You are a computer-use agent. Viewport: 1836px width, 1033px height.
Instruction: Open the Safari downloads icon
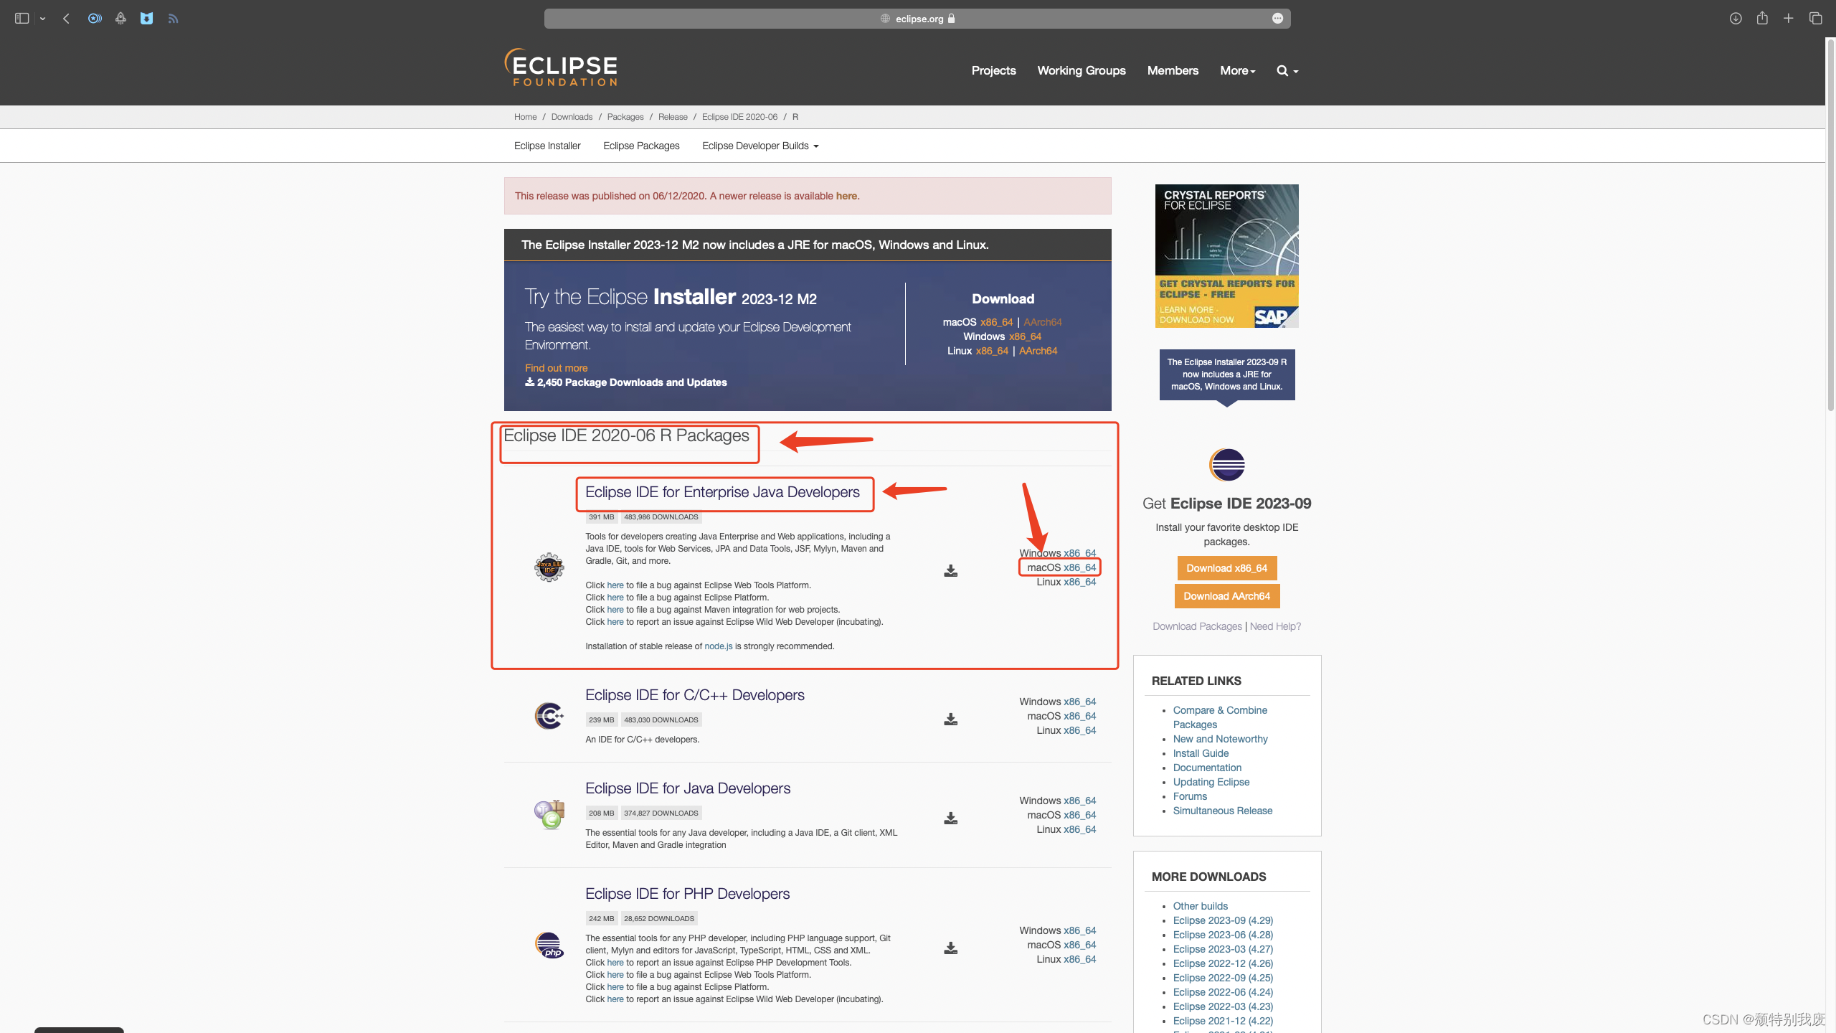(1736, 19)
